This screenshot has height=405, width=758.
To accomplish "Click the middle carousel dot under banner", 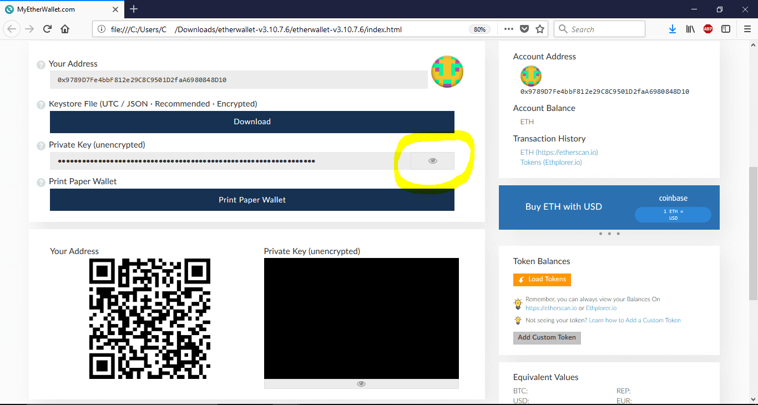I will point(609,234).
